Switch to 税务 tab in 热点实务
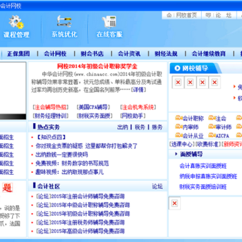 pyautogui.click(x=140, y=127)
